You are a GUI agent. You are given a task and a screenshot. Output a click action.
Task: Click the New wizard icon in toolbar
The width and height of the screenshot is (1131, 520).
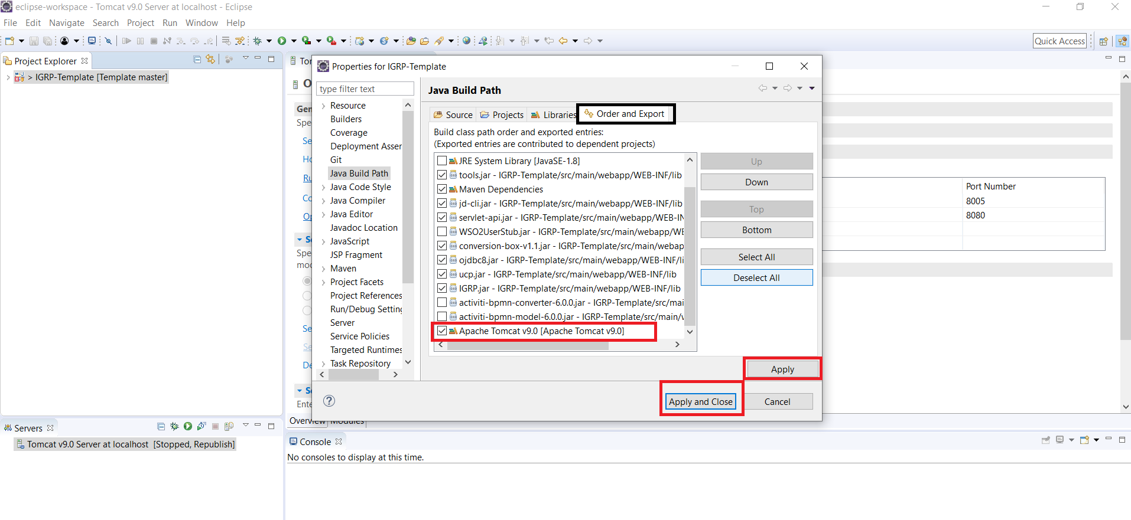tap(9, 41)
